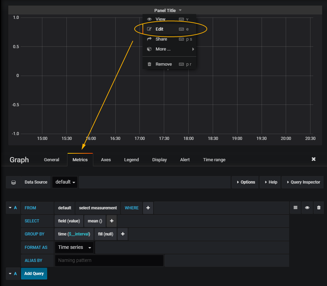
Task: Click the 1.0 y-axis label
Action: tap(16, 18)
